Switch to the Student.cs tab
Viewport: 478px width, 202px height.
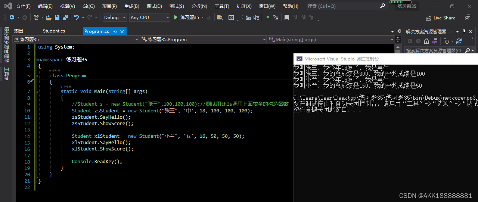[x=54, y=31]
